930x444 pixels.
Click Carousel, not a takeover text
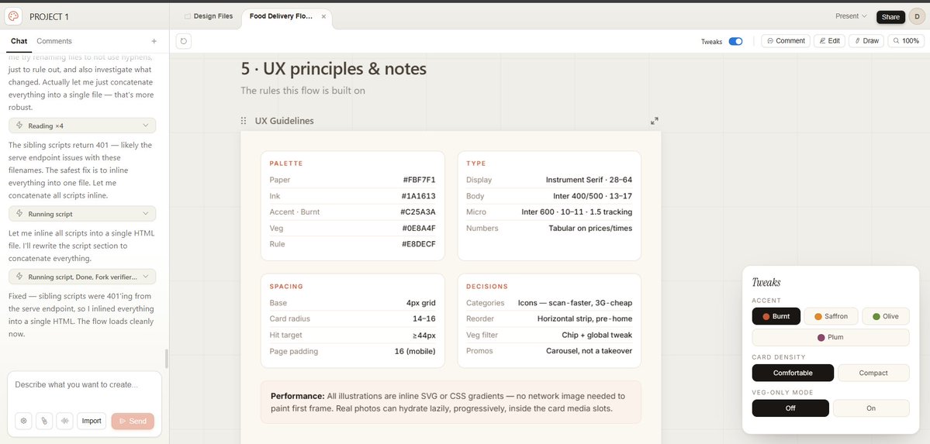click(x=589, y=351)
